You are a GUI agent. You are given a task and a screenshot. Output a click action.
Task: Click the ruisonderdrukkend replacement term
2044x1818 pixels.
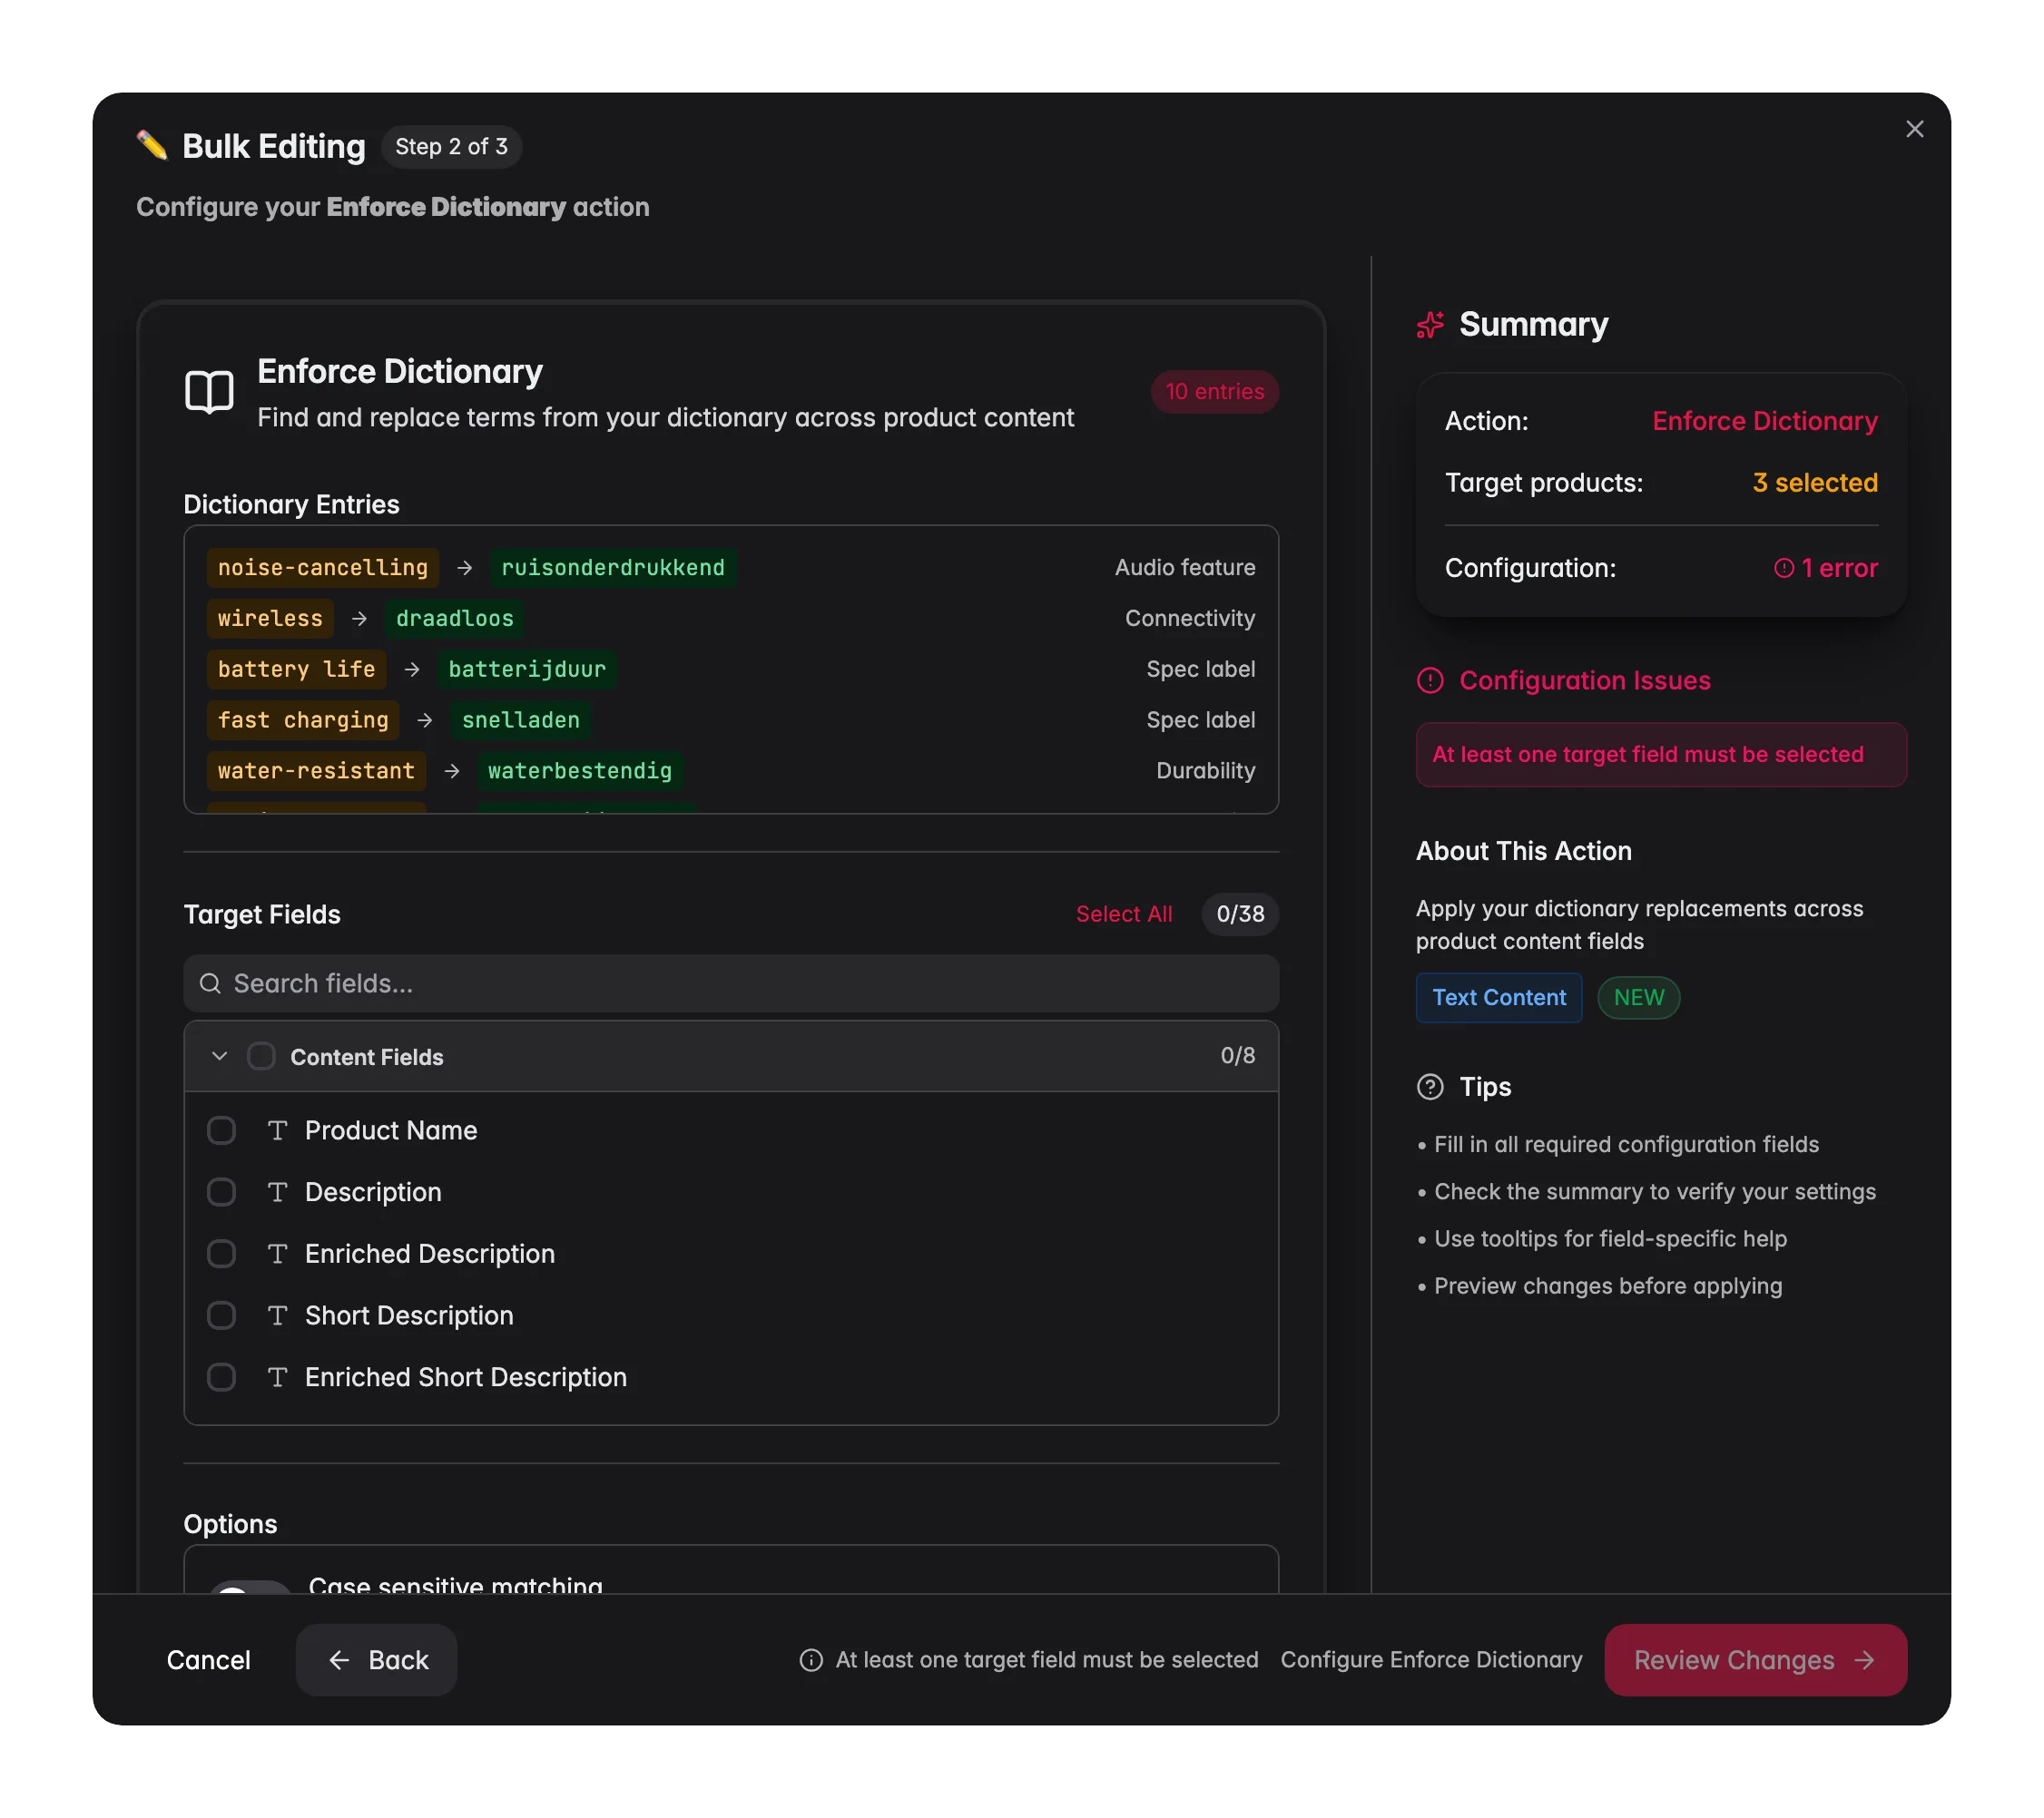tap(613, 568)
